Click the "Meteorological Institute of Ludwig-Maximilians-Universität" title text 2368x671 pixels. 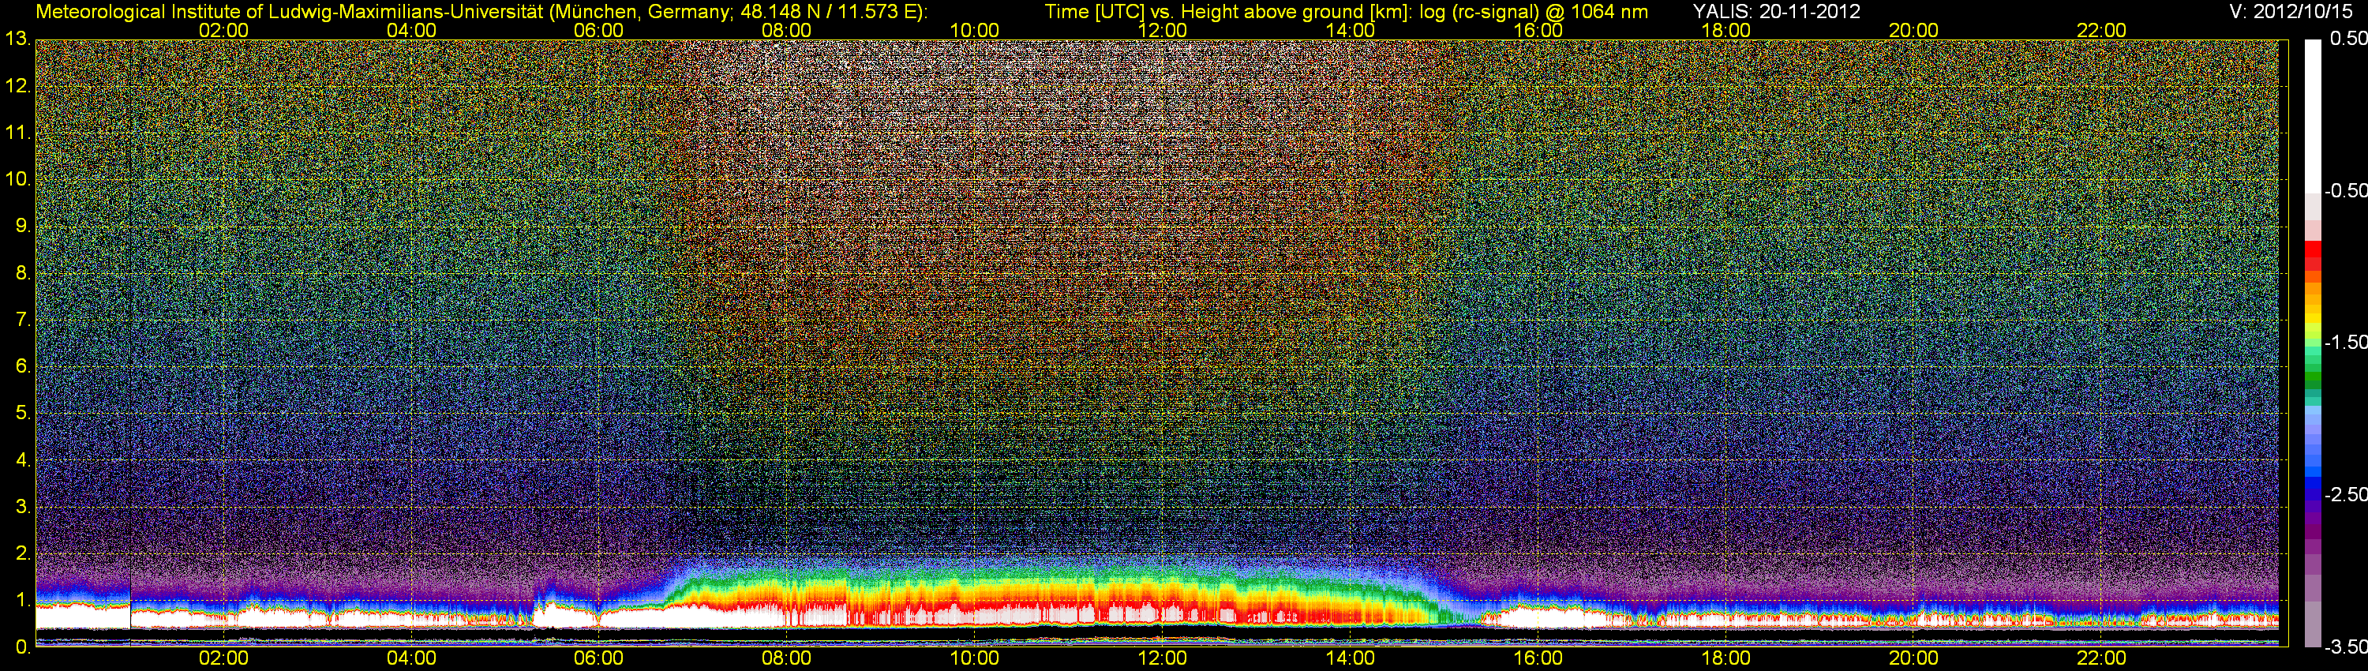tap(290, 12)
